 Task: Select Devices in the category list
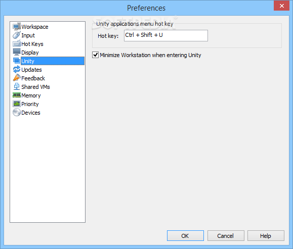[x=31, y=113]
